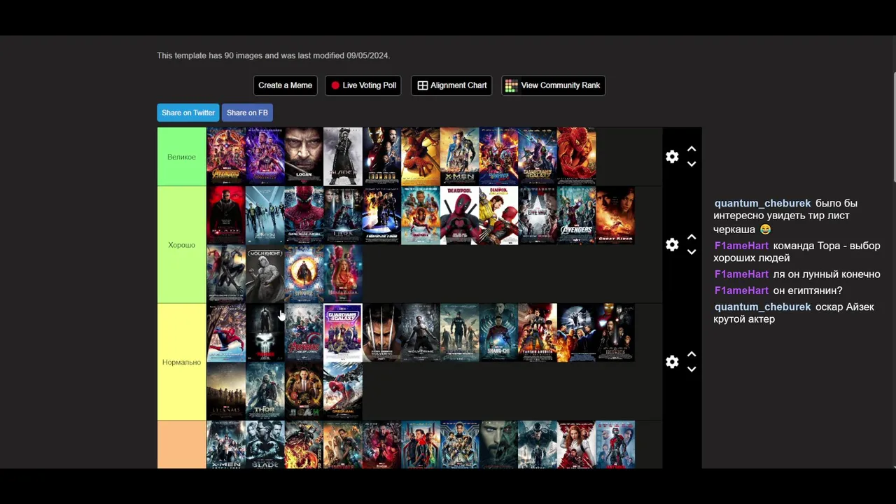Select the orange tier label at the bottom
Image resolution: width=896 pixels, height=504 pixels.
[182, 444]
